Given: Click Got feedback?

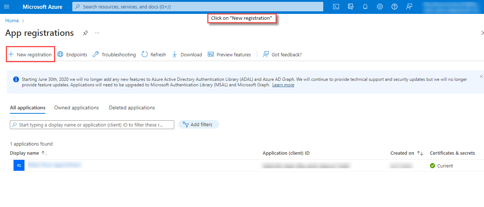Looking at the screenshot, I should pos(282,54).
